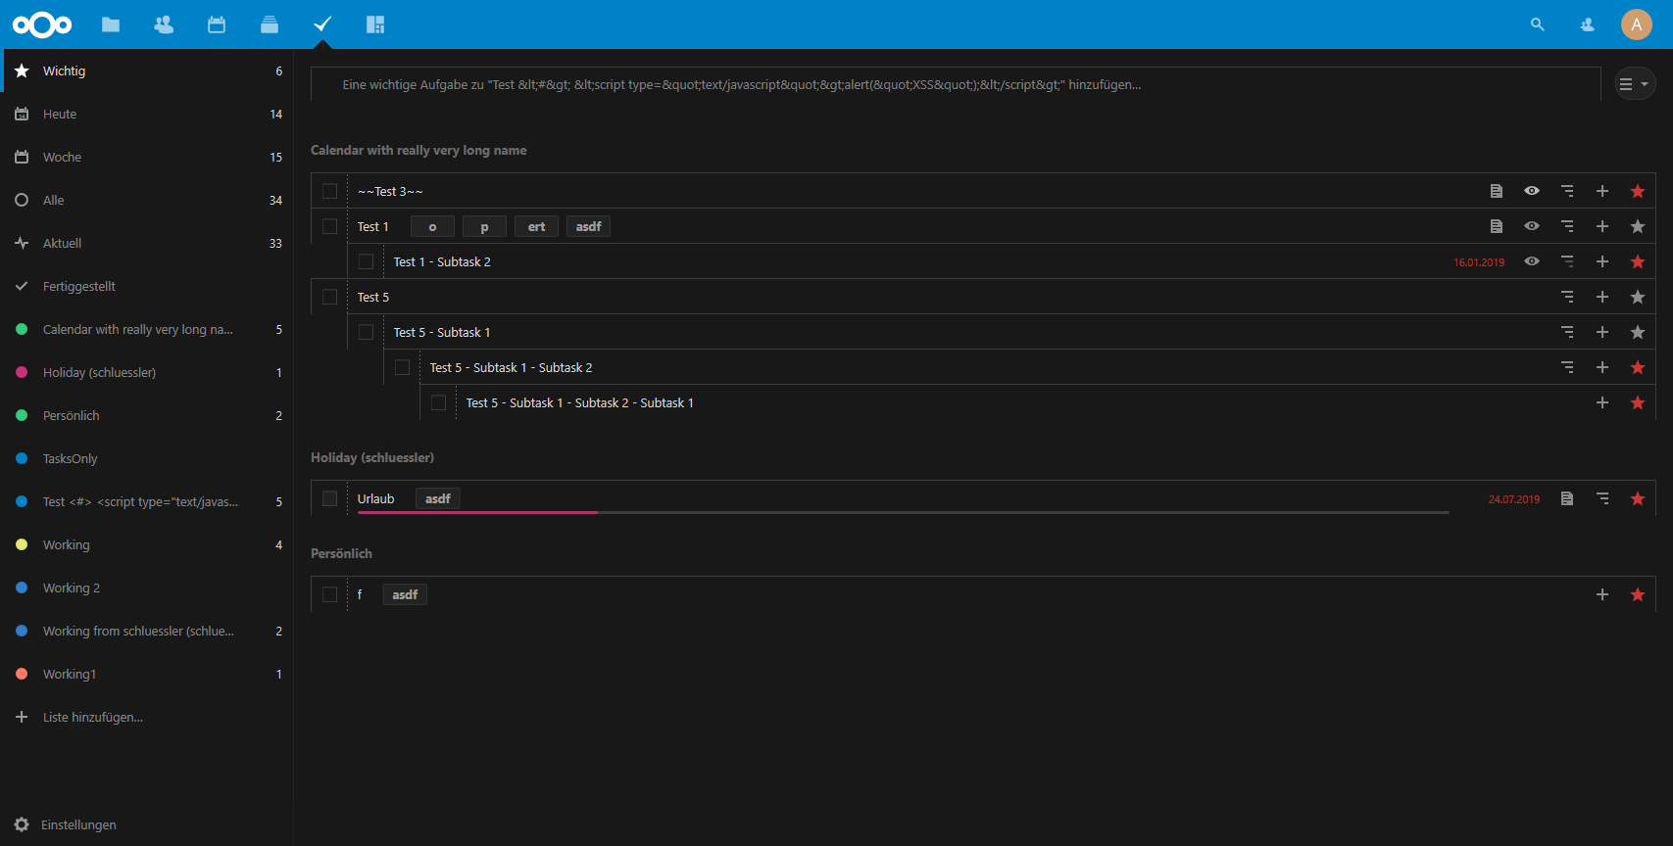Add subtask to Test 1 - Subtask 2
The image size is (1673, 846).
1602,261
